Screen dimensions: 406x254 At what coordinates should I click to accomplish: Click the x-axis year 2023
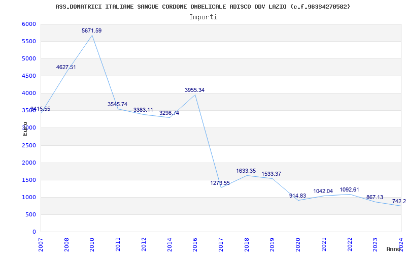376,244
